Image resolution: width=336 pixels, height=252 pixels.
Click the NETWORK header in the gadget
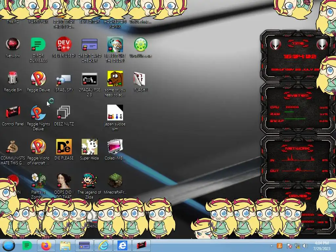click(297, 148)
